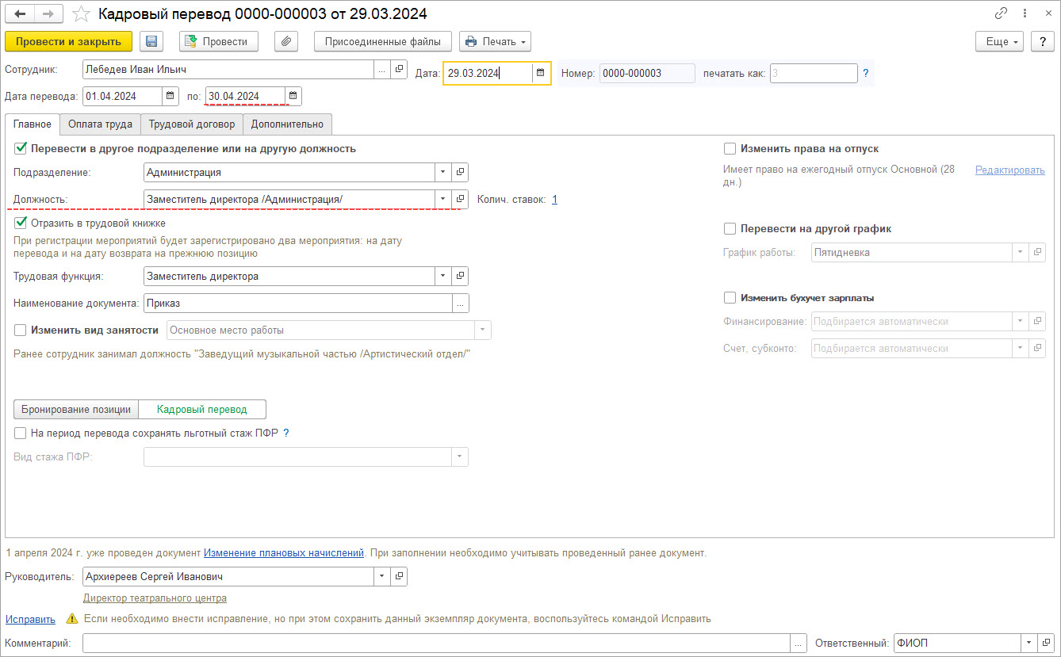1061x657 pixels.
Task: Save the document with the floppy disk icon
Action: pyautogui.click(x=151, y=41)
